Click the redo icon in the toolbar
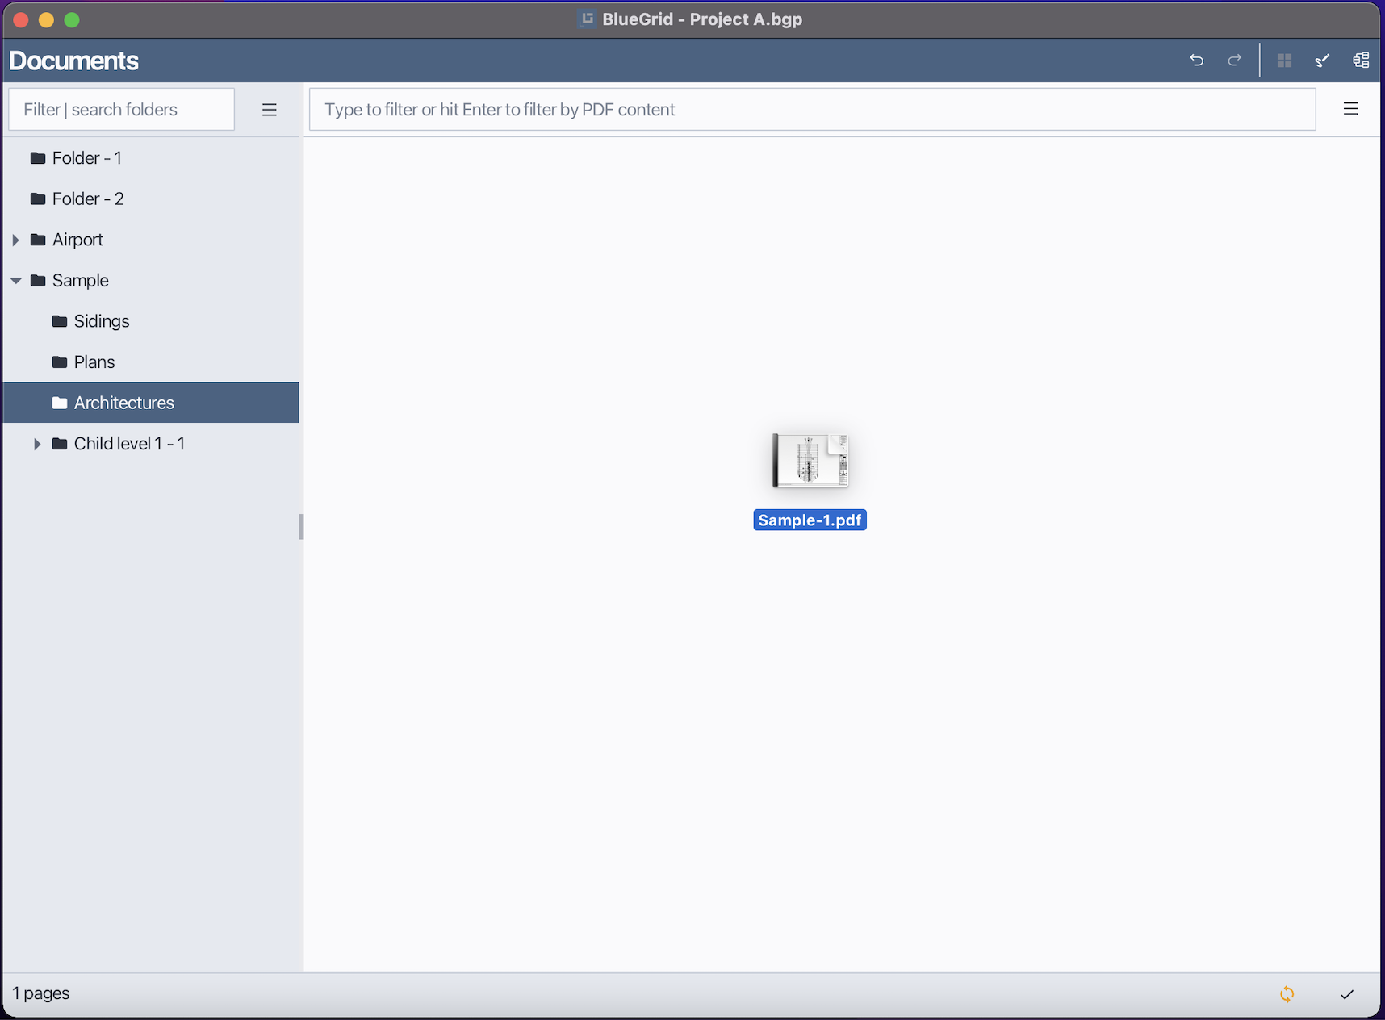Viewport: 1385px width, 1020px height. pyautogui.click(x=1234, y=60)
